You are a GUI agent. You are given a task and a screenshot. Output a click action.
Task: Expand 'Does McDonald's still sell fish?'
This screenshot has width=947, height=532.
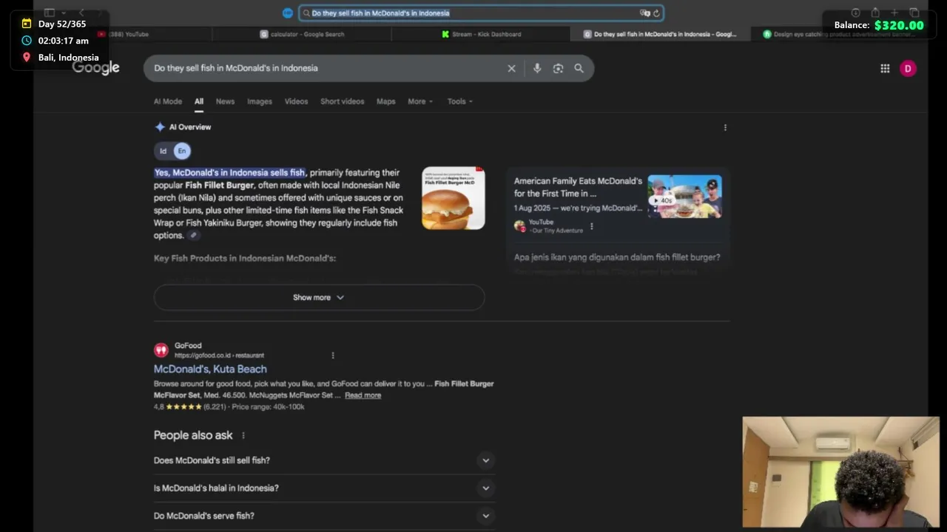[324, 460]
